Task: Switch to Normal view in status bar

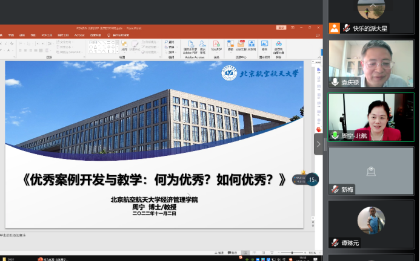Action: point(245,253)
